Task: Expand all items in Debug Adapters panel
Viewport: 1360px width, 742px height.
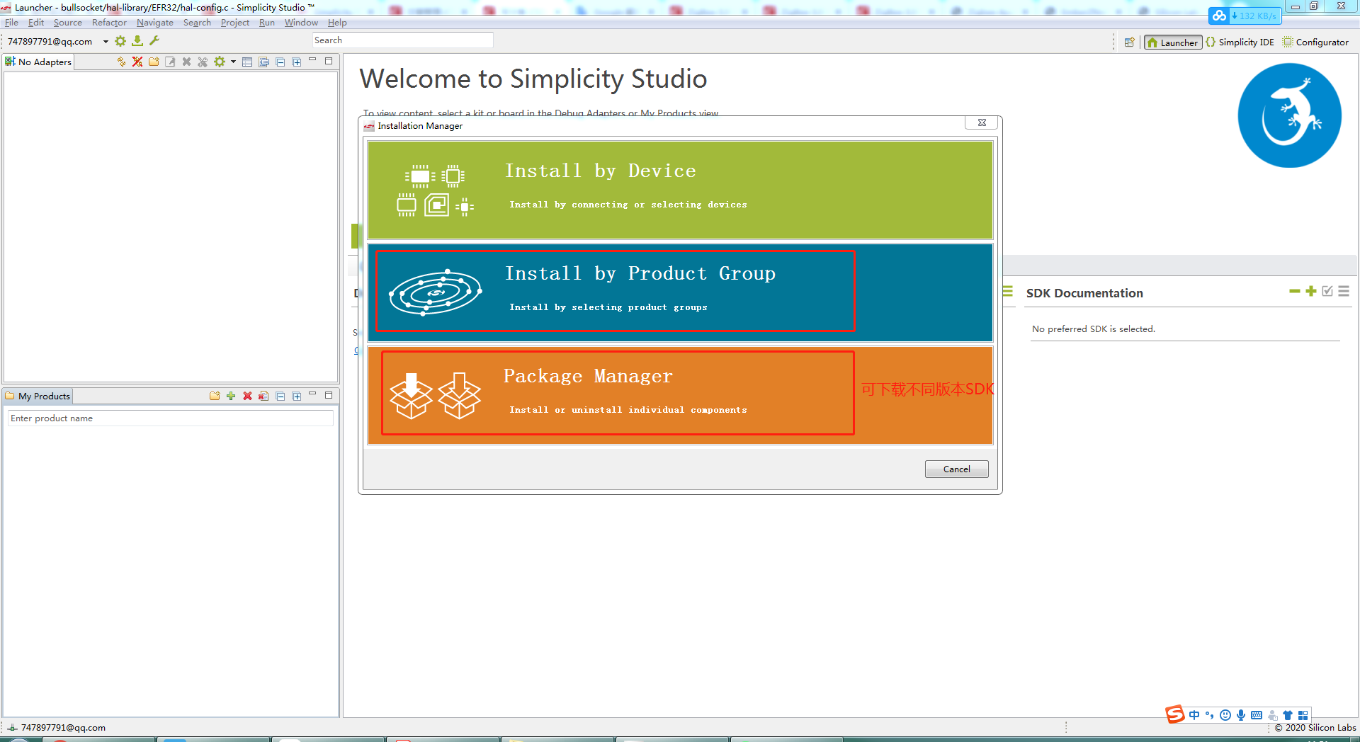Action: pos(297,62)
